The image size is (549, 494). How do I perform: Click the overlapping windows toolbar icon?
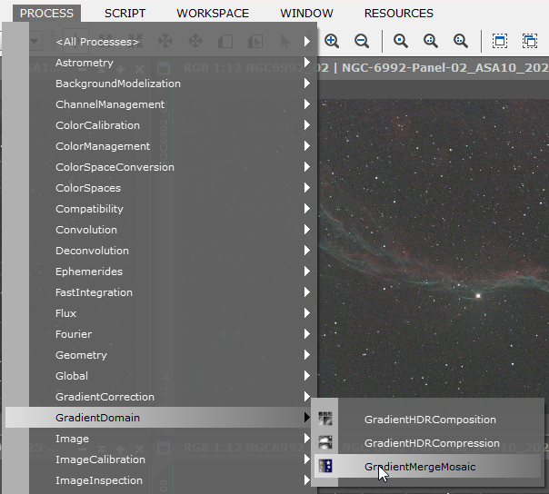[x=530, y=41]
